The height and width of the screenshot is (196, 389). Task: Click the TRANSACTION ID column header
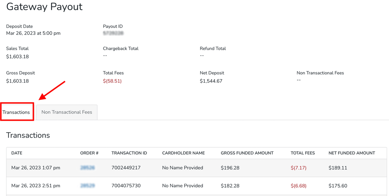coord(129,153)
